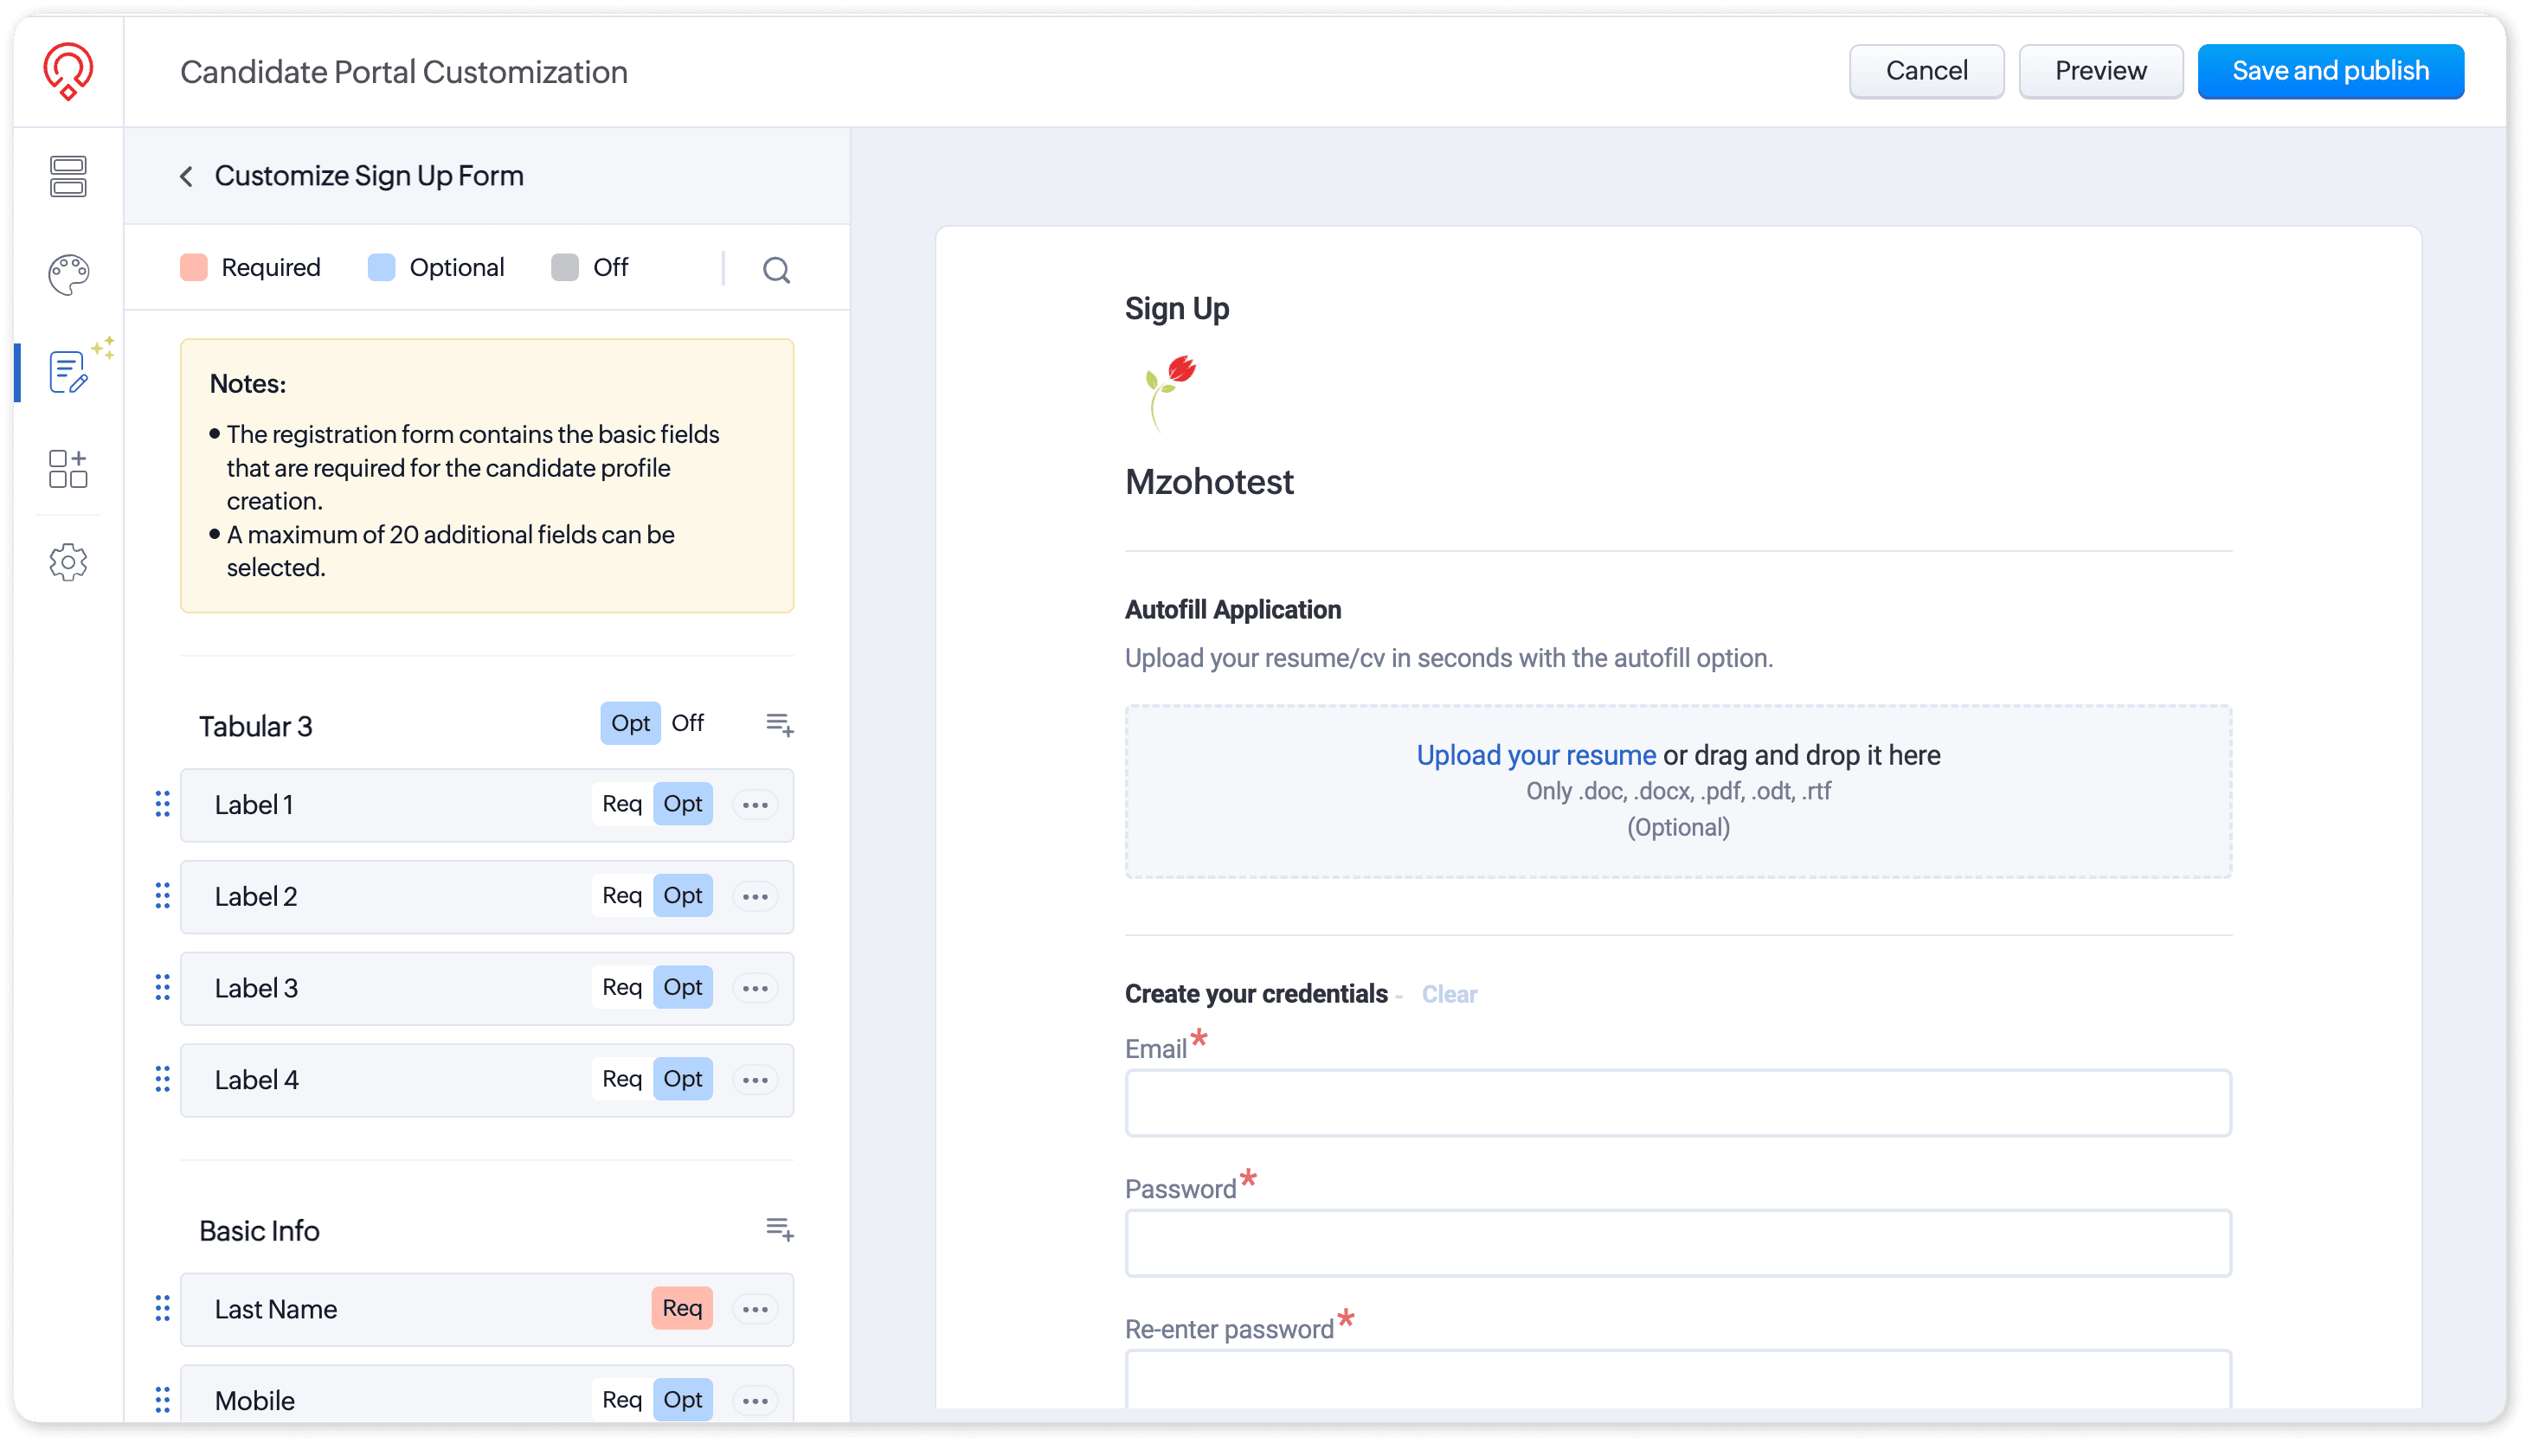Image resolution: width=2527 pixels, height=1443 pixels.
Task: Open more options for Label 2
Action: [756, 896]
